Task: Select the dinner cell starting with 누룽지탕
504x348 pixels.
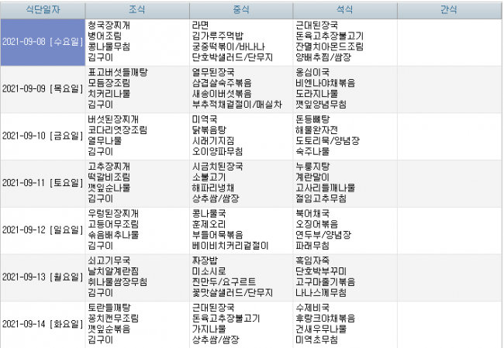Action: coord(345,182)
